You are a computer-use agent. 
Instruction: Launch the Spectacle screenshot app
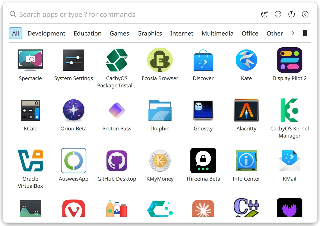pyautogui.click(x=30, y=60)
